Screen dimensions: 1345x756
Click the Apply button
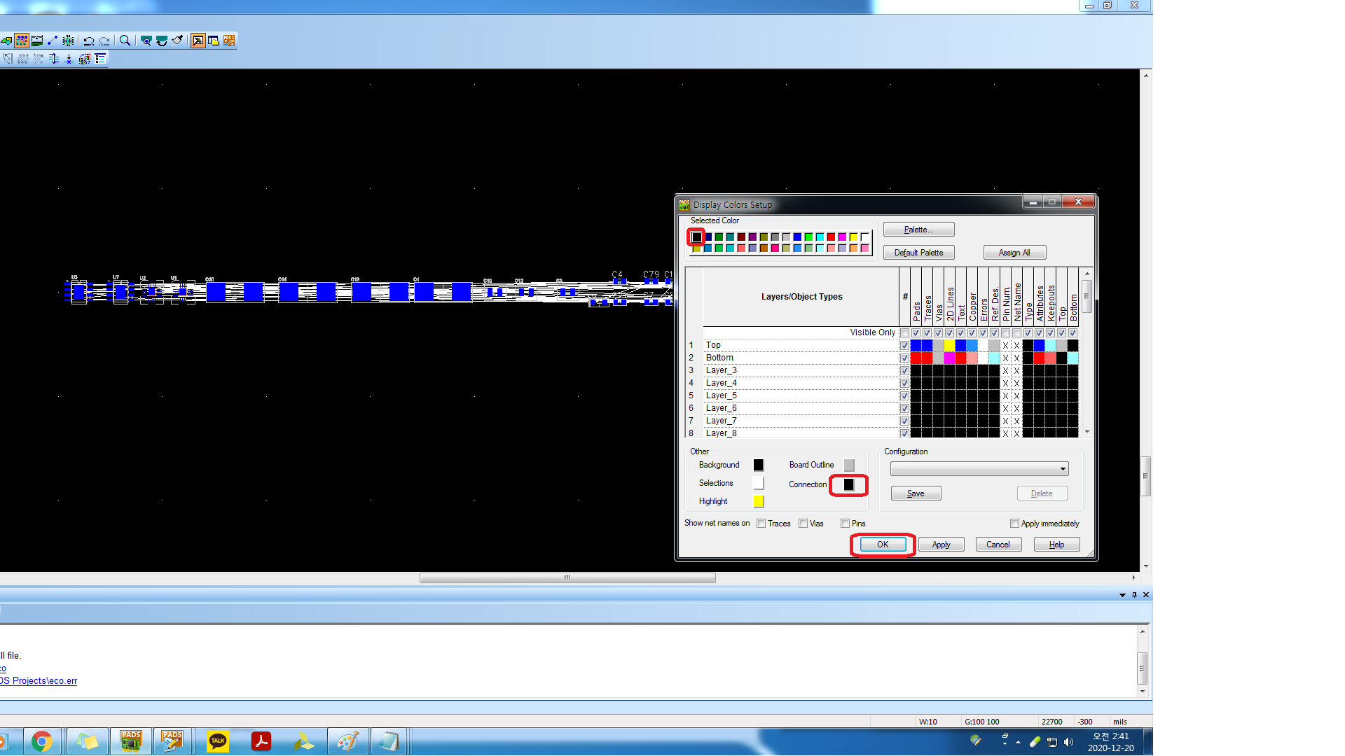pos(941,545)
